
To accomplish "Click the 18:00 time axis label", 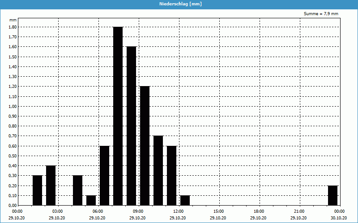I will tap(259, 211).
